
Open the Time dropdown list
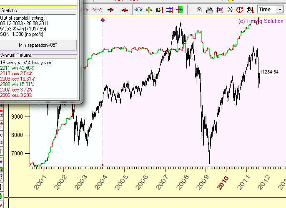pyautogui.click(x=279, y=9)
